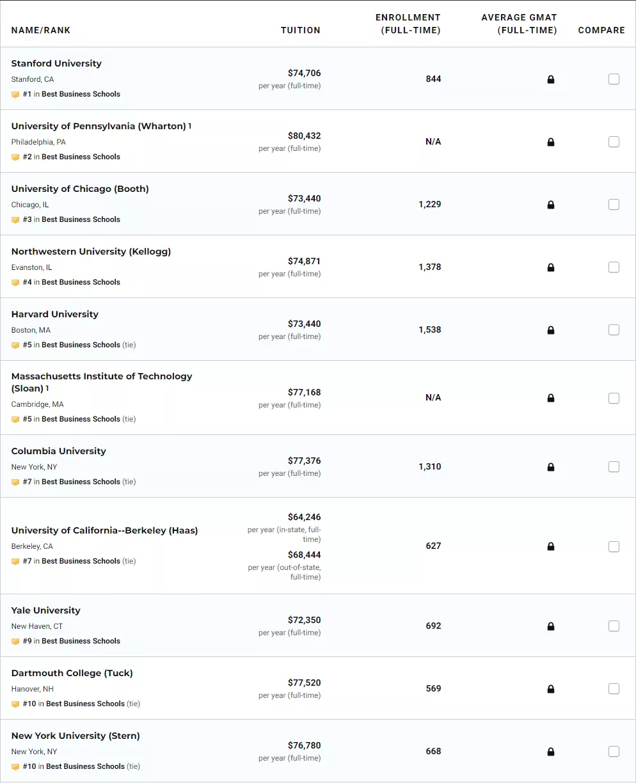
Task: Click the GMAT lock icon for Stanford University
Action: tap(550, 79)
